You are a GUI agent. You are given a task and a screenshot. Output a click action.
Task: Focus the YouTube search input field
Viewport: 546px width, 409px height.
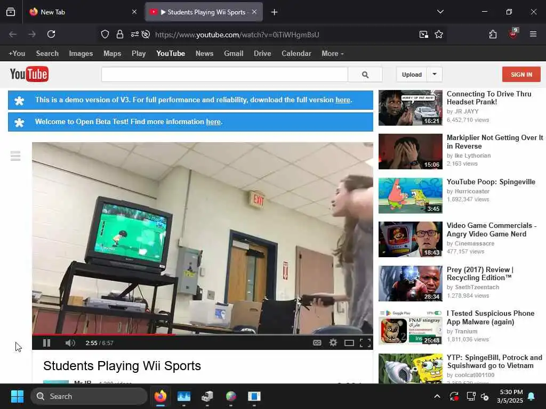[x=224, y=75]
